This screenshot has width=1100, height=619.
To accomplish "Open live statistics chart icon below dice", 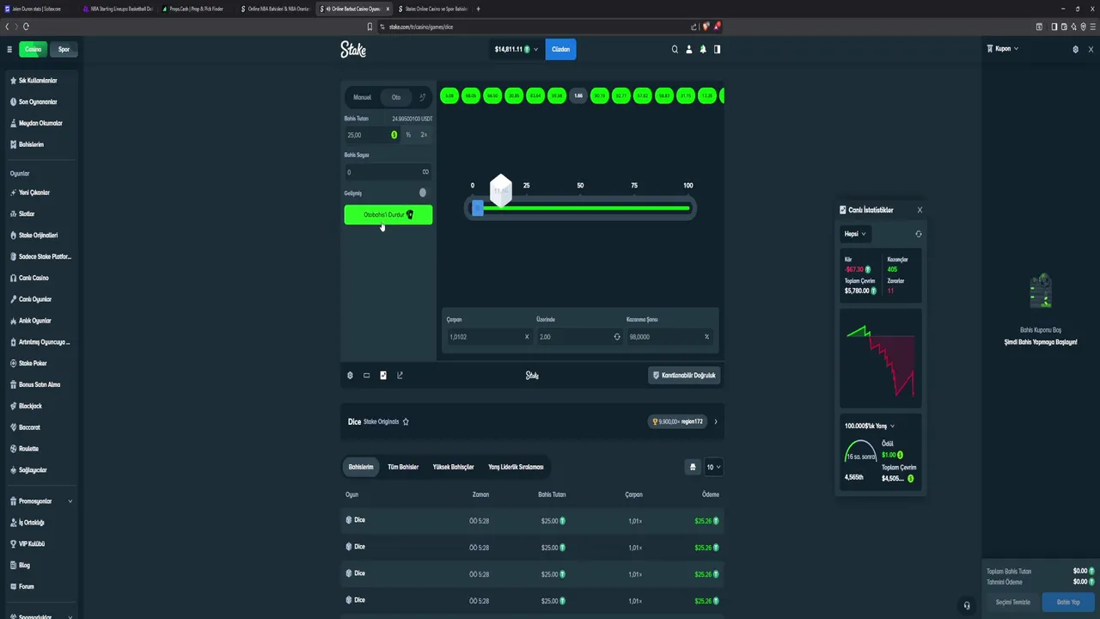I will click(383, 375).
